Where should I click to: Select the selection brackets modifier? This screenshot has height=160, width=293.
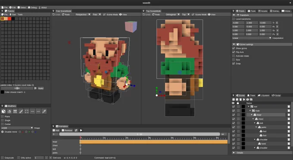coord(27,111)
